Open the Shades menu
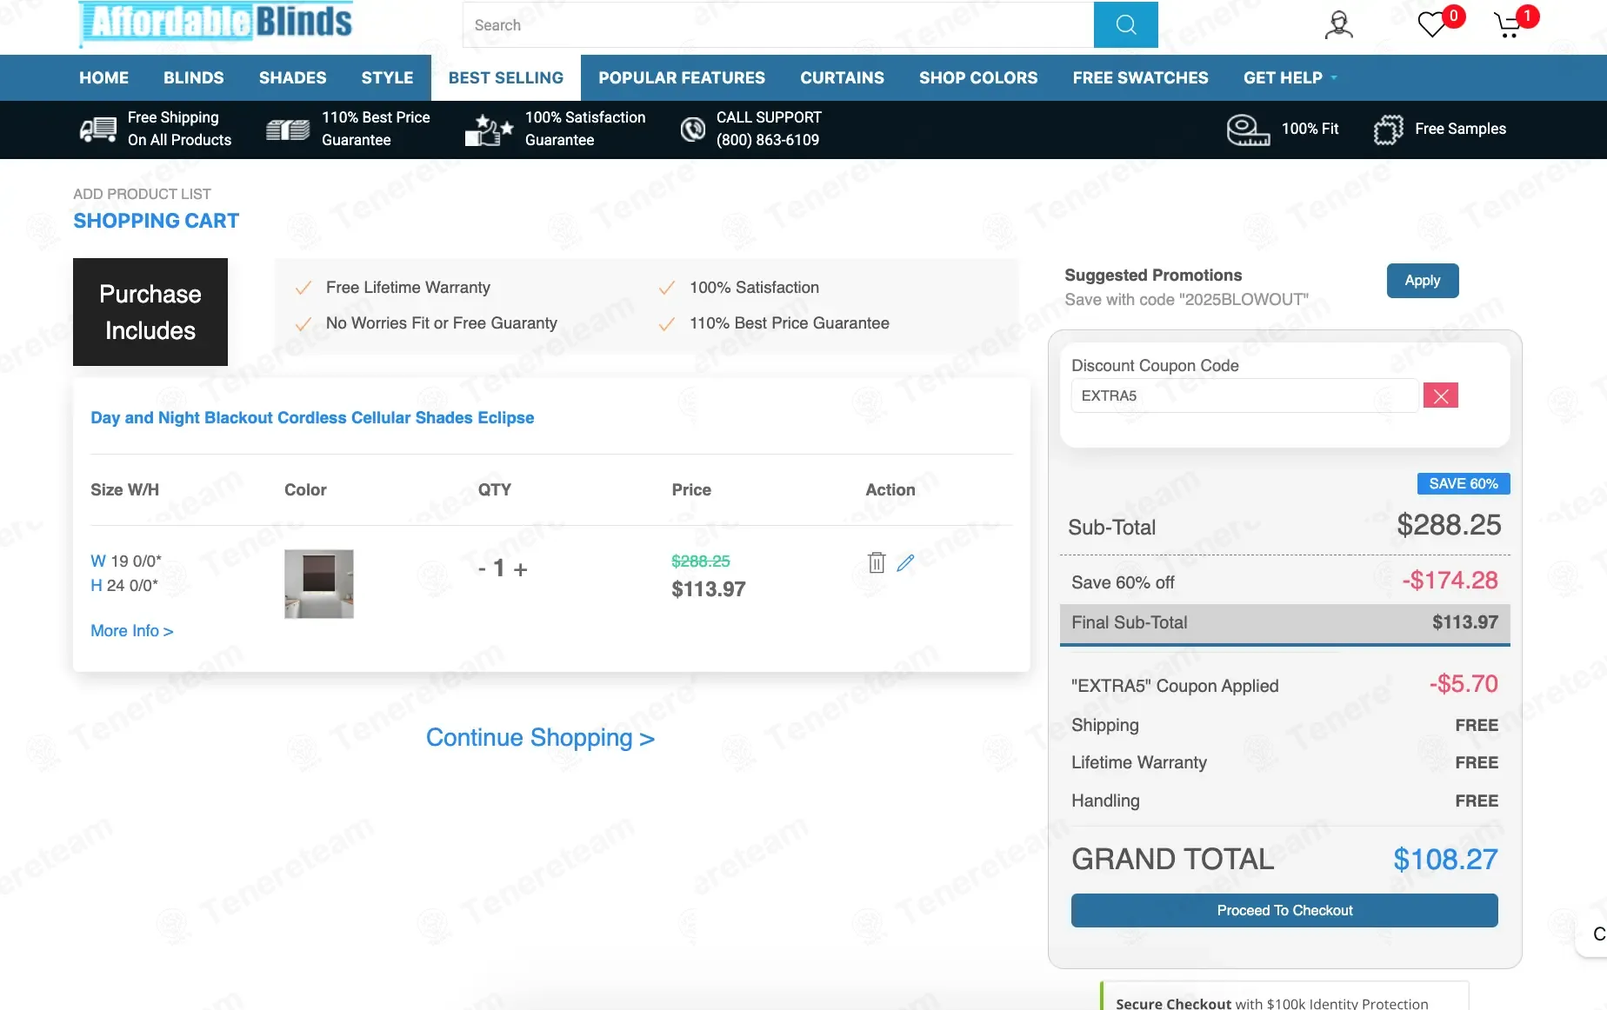Image resolution: width=1607 pixels, height=1010 pixels. point(292,77)
